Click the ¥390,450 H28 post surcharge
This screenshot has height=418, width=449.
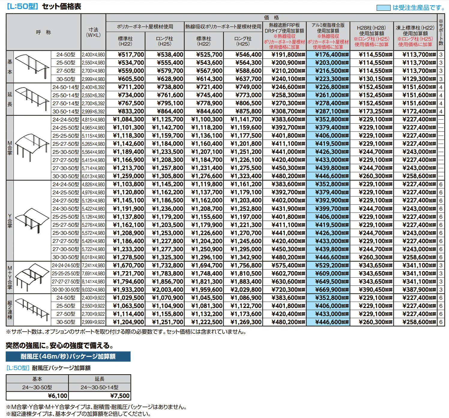372,290
